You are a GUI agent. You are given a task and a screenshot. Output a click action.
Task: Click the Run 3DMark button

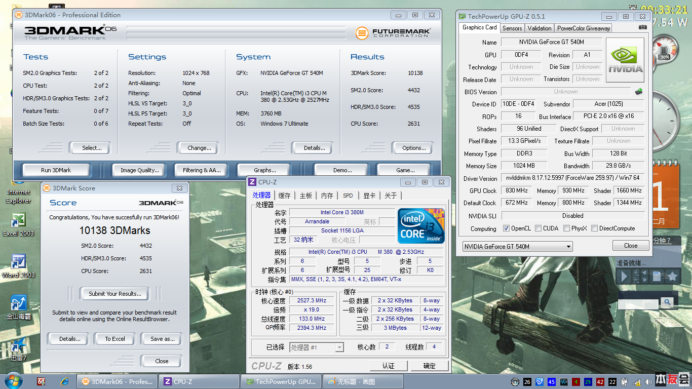(56, 170)
